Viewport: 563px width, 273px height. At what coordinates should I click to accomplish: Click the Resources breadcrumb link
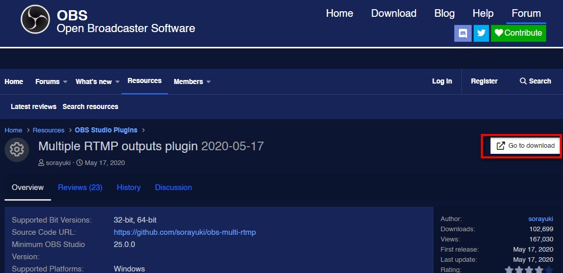coord(48,130)
